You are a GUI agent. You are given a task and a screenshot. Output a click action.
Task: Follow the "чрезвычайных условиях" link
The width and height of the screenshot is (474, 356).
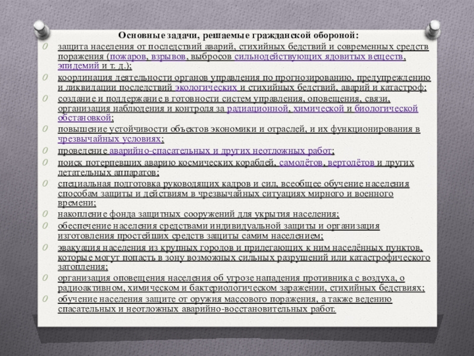pyautogui.click(x=110, y=139)
